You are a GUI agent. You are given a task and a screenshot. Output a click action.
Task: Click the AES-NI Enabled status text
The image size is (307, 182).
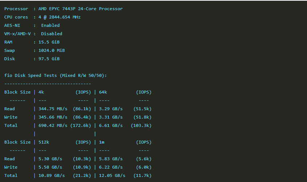click(50, 25)
